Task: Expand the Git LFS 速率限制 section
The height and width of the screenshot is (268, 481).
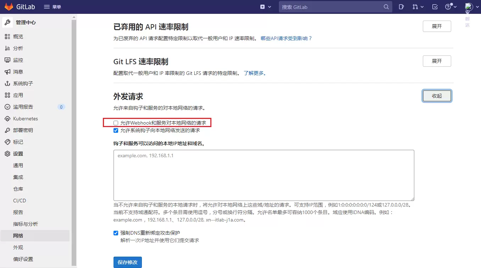Action: [437, 61]
